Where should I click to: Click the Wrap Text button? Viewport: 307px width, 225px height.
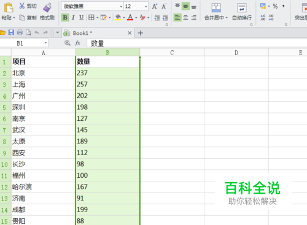(x=242, y=12)
